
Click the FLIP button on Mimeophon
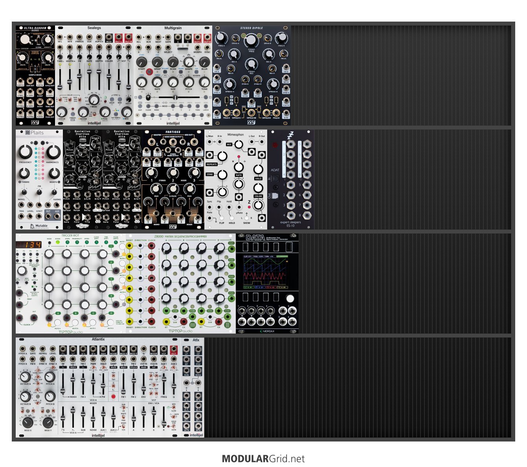pyautogui.click(x=222, y=218)
